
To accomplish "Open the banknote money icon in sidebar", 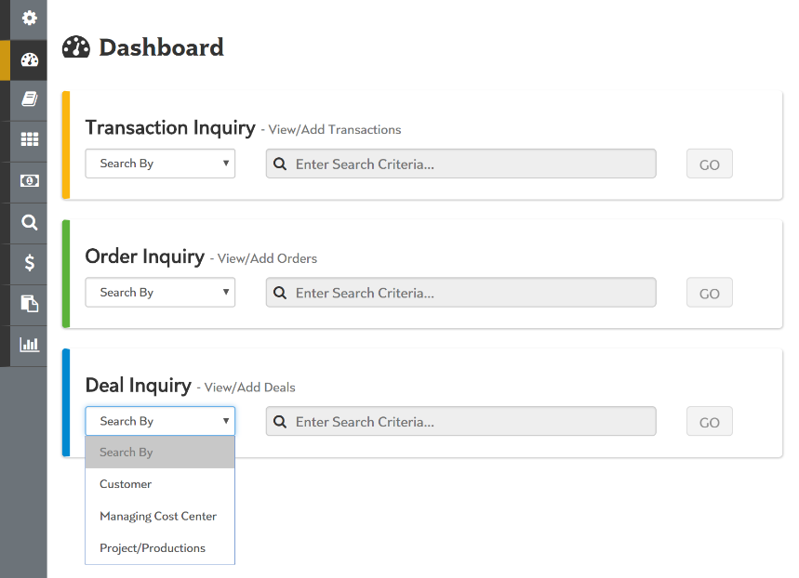I will pyautogui.click(x=30, y=181).
